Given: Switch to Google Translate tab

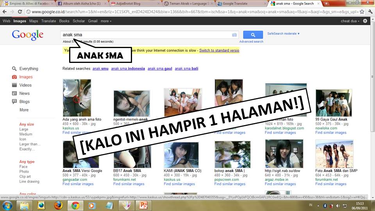Looking at the screenshot, I should click(241, 4).
